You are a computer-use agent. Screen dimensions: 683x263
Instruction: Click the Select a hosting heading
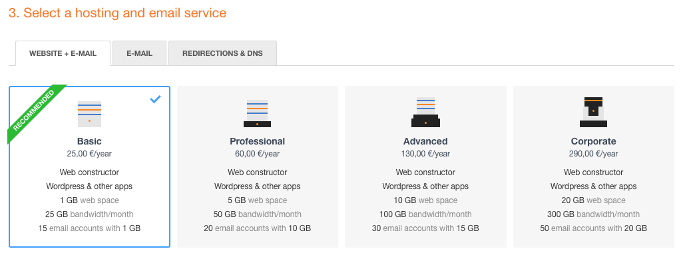tap(118, 13)
